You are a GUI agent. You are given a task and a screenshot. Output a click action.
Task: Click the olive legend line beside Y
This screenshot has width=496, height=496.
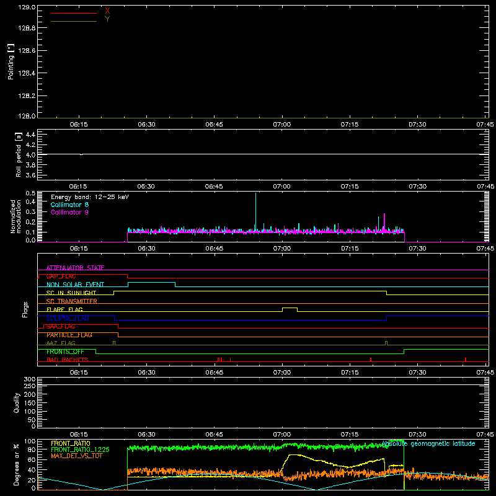(74, 21)
